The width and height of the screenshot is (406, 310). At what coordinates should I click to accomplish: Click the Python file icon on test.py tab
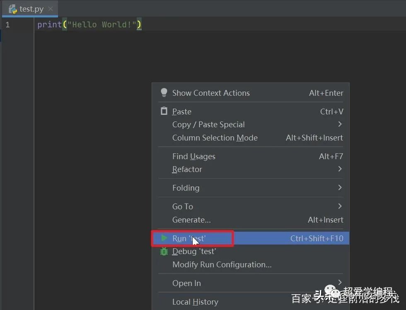(13, 9)
